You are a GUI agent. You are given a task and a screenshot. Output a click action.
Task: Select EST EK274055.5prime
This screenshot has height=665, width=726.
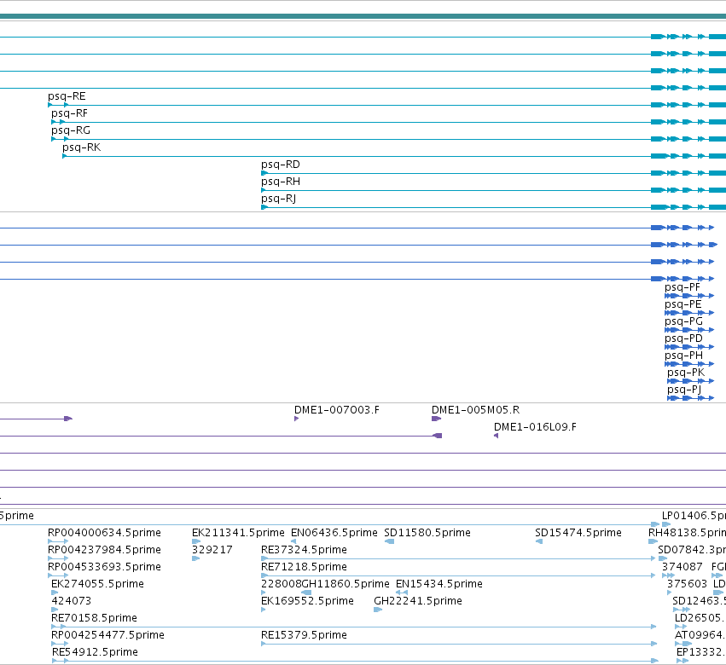(x=98, y=584)
